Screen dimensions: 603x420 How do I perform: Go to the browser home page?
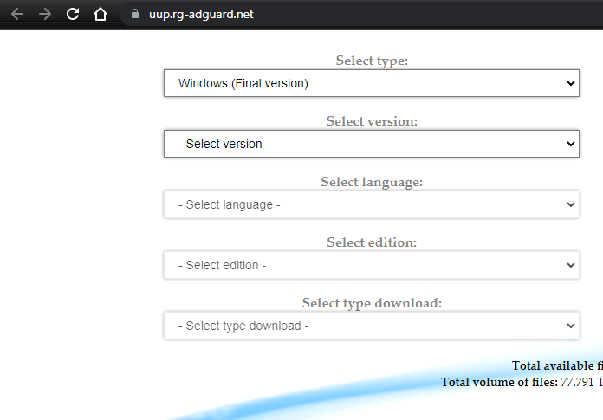(x=100, y=14)
